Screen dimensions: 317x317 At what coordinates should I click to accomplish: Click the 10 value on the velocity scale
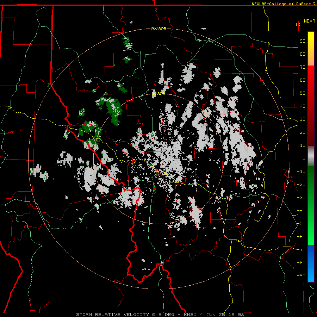tap(303, 145)
